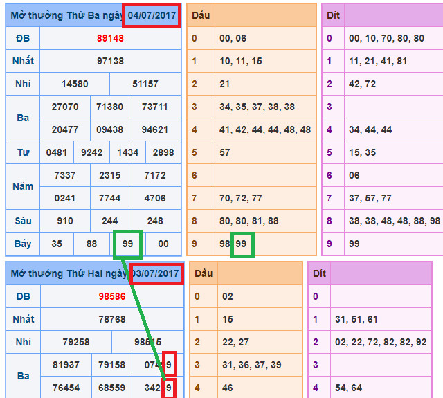The height and width of the screenshot is (398, 443).
Task: Select third prize number 94621
Action: (154, 129)
